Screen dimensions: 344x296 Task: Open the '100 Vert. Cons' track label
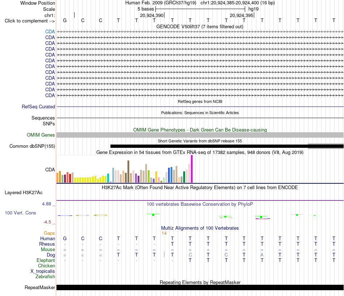(x=20, y=213)
